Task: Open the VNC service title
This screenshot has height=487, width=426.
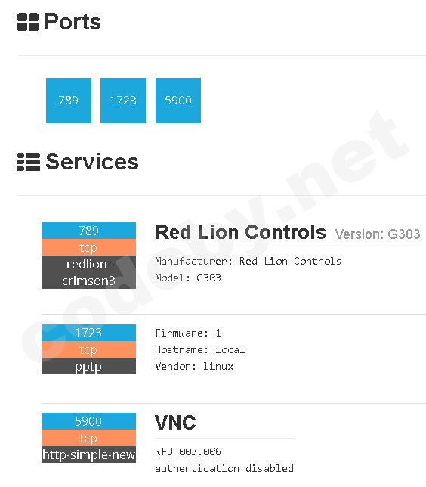Action: tap(176, 423)
